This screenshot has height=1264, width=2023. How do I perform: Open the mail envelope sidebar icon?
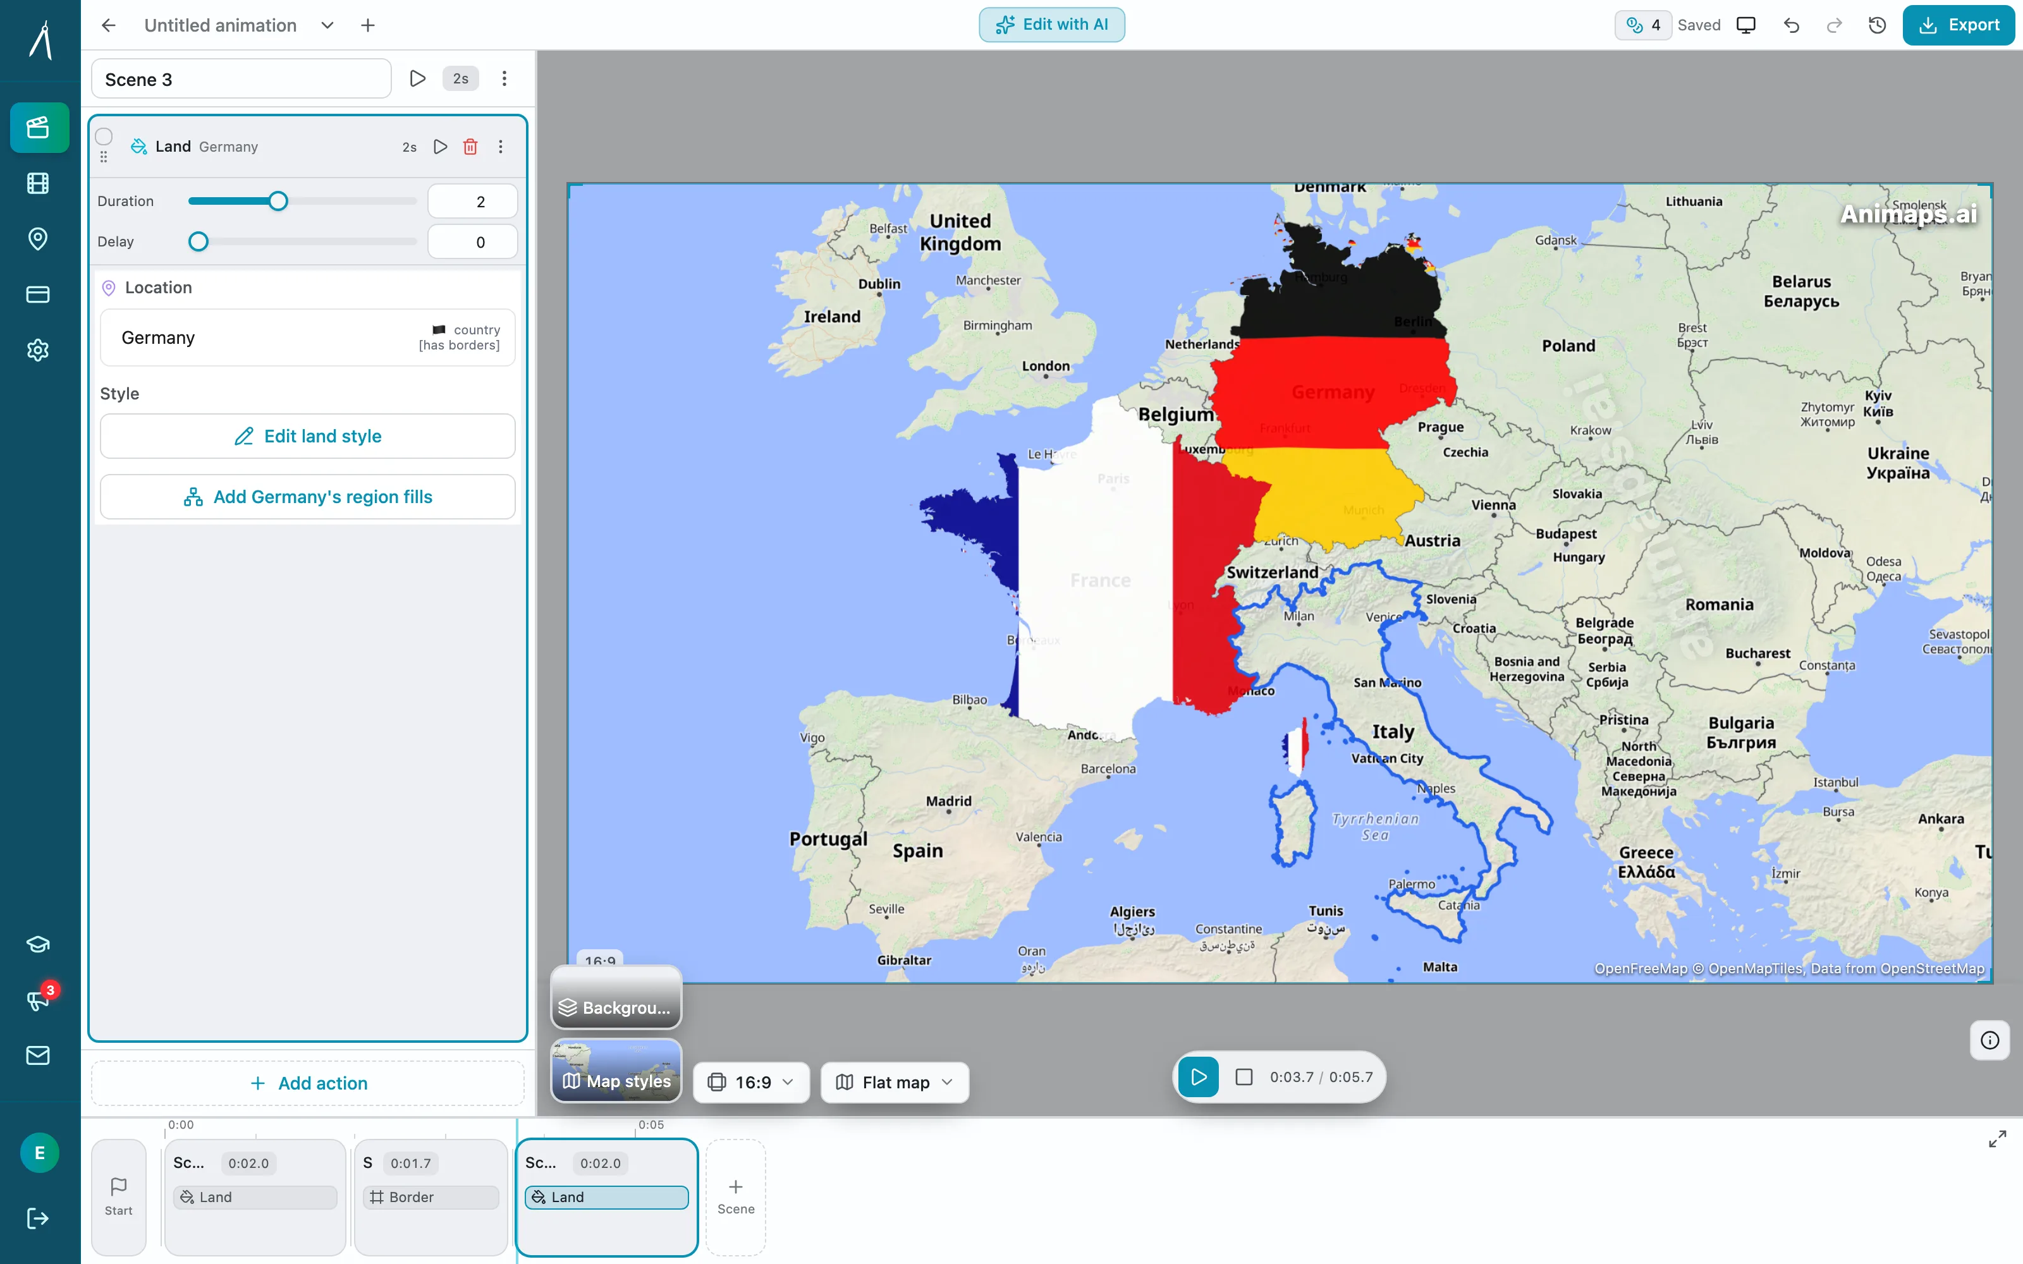pos(39,1055)
